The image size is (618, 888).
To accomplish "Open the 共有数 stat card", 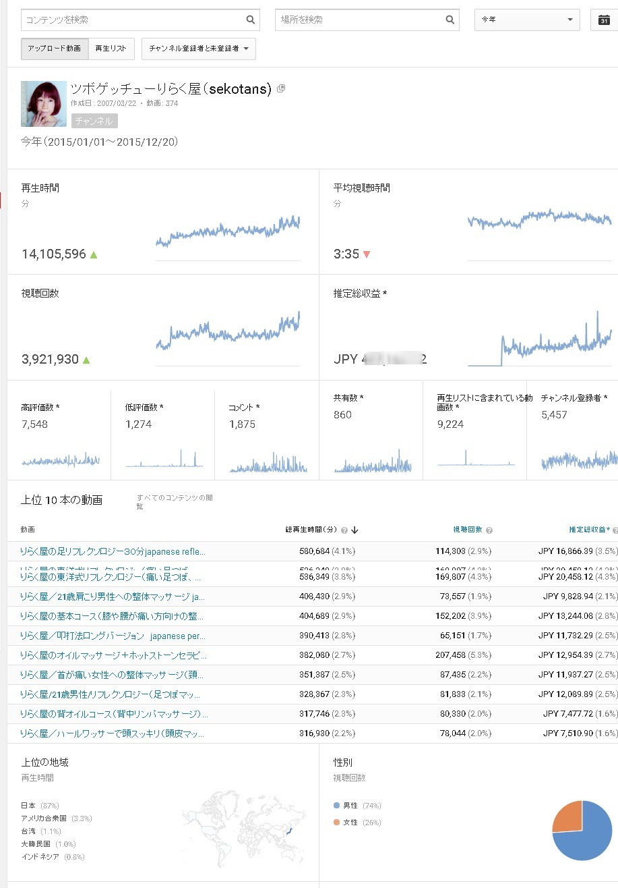I will point(371,431).
